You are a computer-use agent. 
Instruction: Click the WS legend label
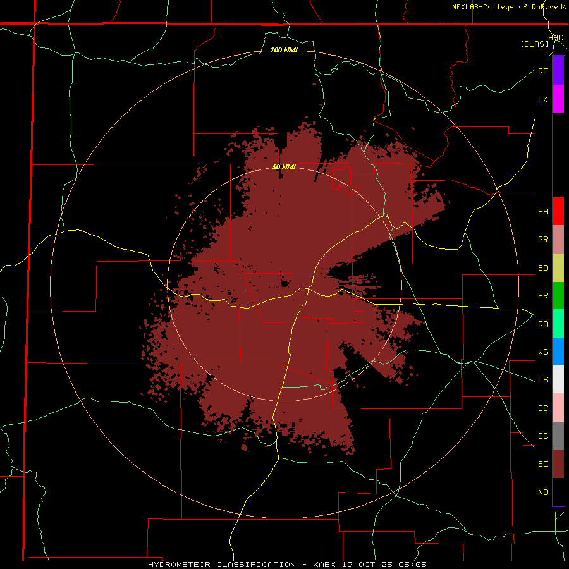[542, 352]
